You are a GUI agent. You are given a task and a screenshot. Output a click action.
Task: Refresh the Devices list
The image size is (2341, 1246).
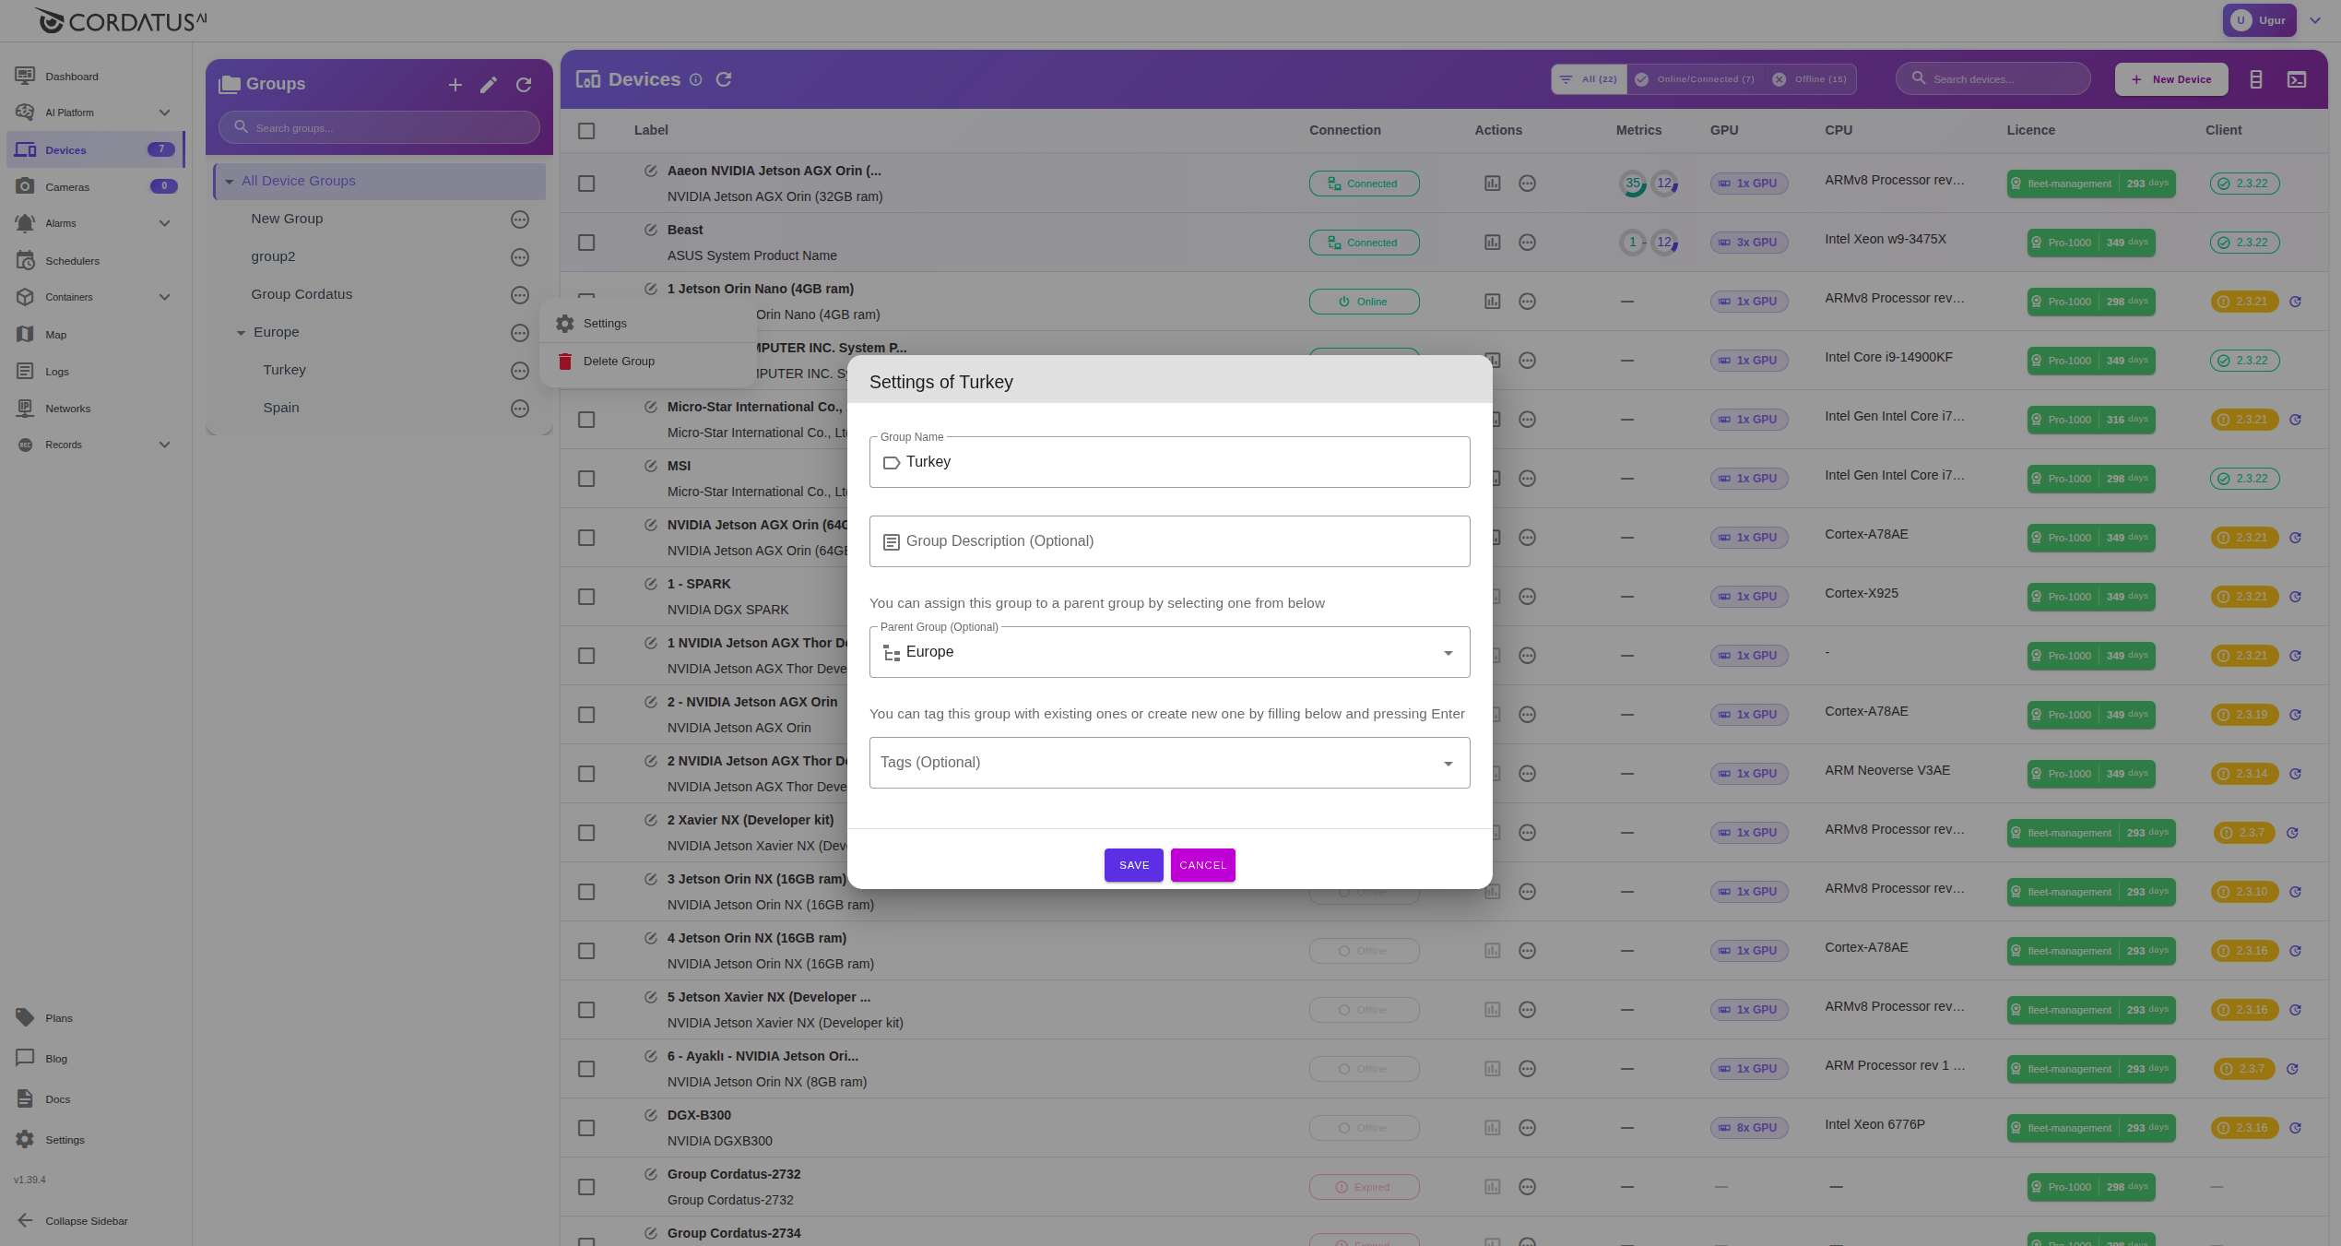pyautogui.click(x=724, y=79)
